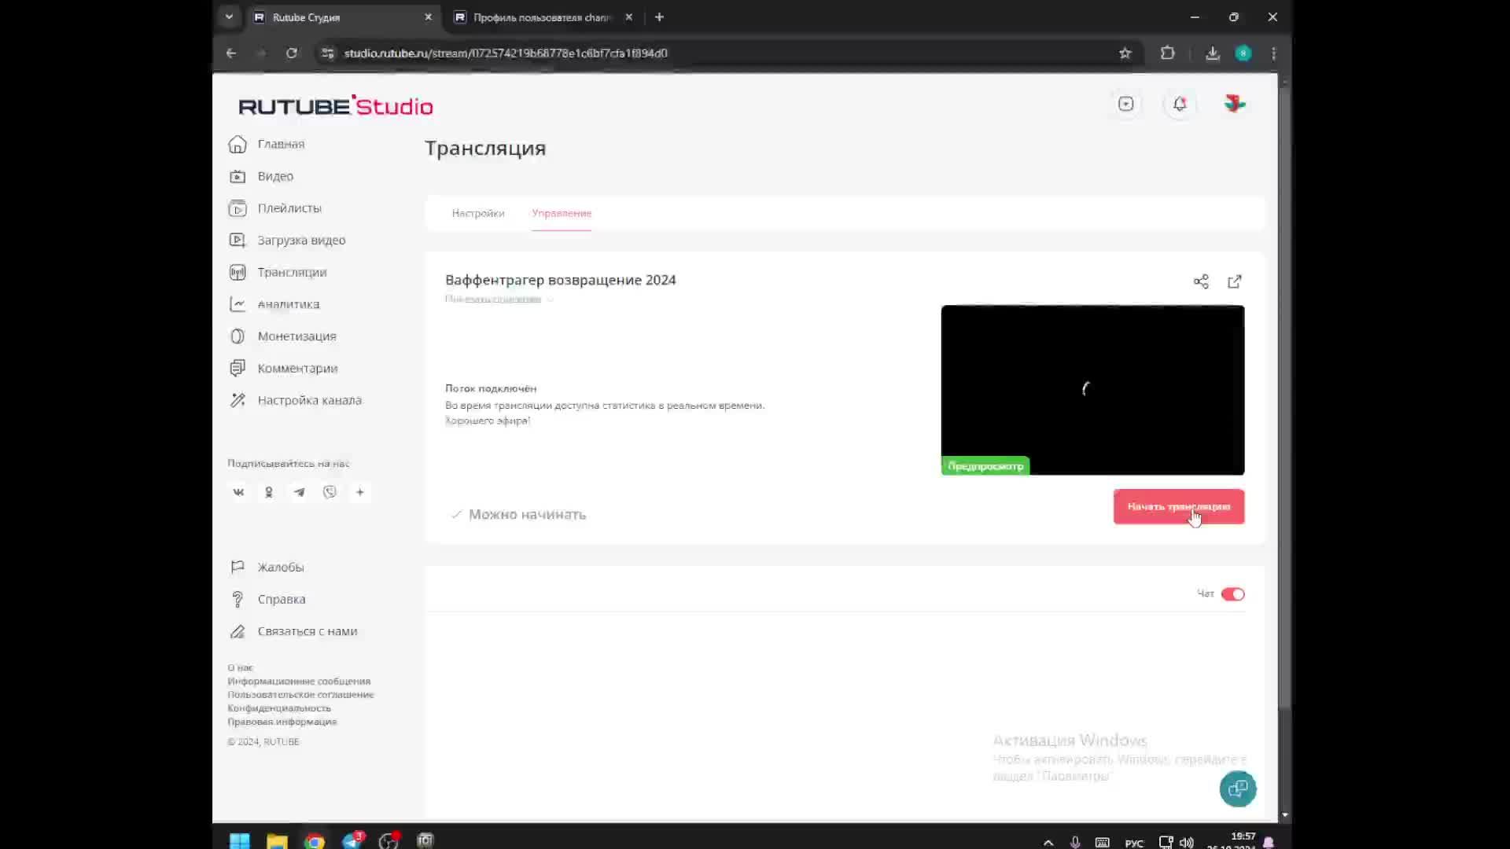The width and height of the screenshot is (1510, 849).
Task: Open the Telegram social link icon
Action: click(299, 492)
